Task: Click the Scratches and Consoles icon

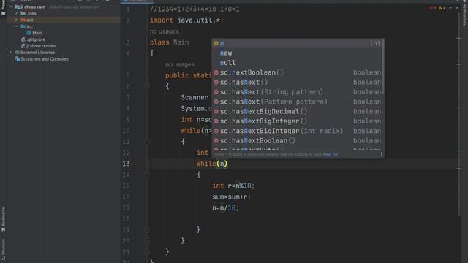Action: click(18, 59)
